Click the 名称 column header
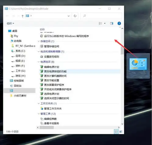The height and width of the screenshot is (145, 152). click(42, 29)
